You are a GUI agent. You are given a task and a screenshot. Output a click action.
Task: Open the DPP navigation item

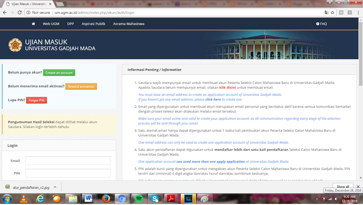pyautogui.click(x=70, y=24)
